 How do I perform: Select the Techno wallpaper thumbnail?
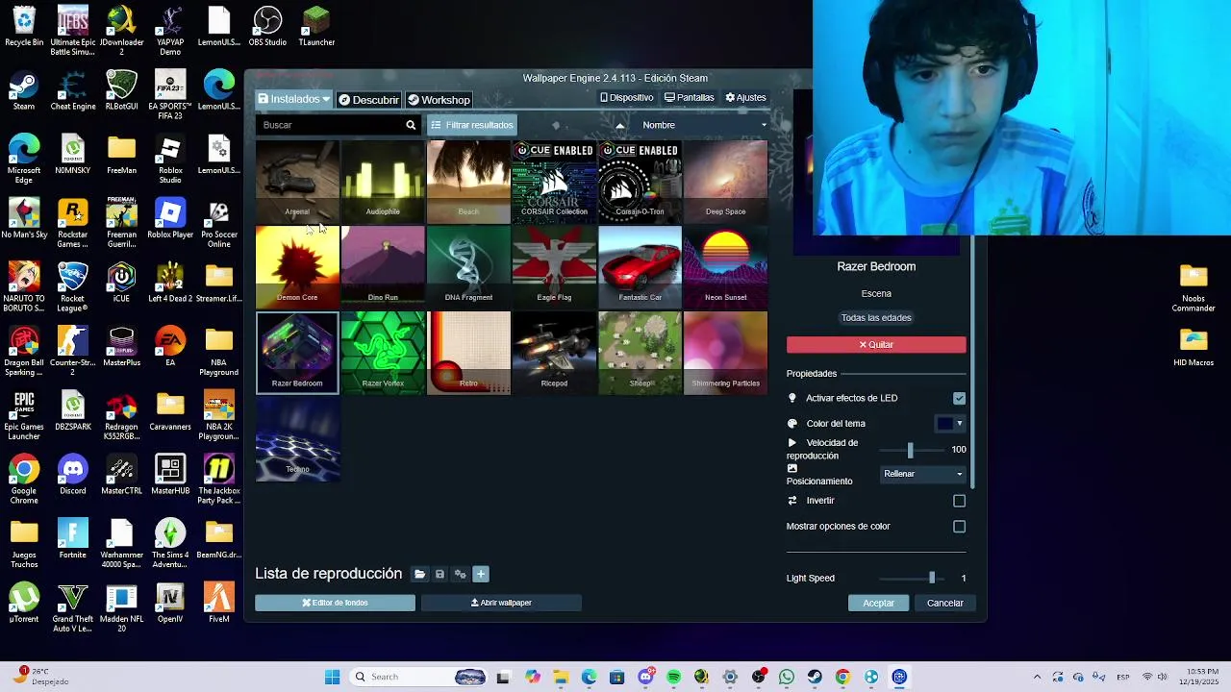[x=297, y=439]
